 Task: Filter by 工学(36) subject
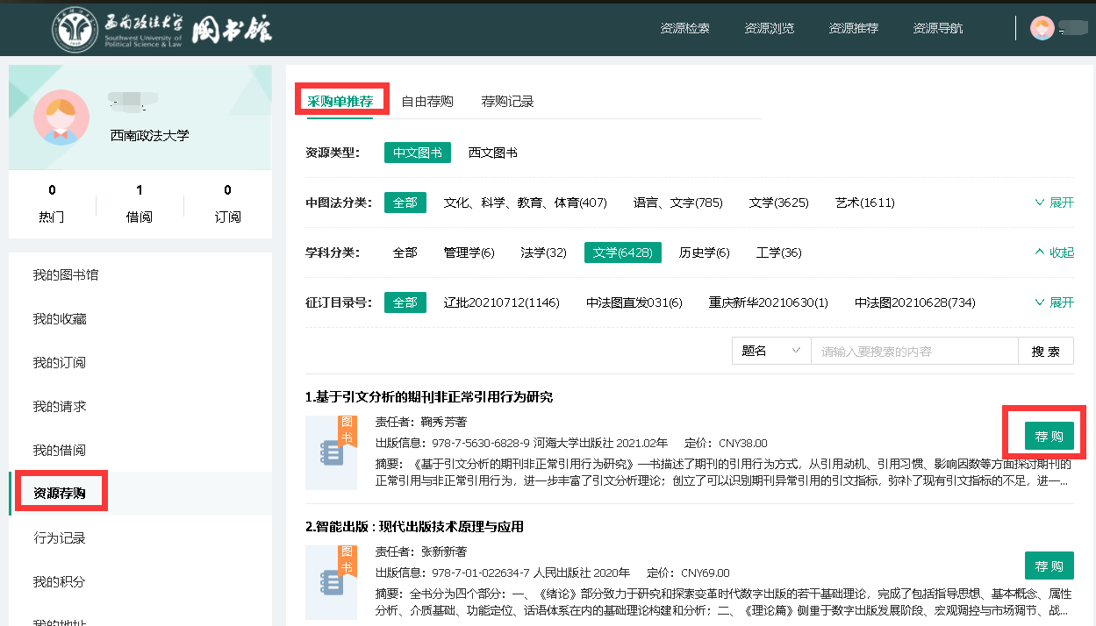coord(779,253)
